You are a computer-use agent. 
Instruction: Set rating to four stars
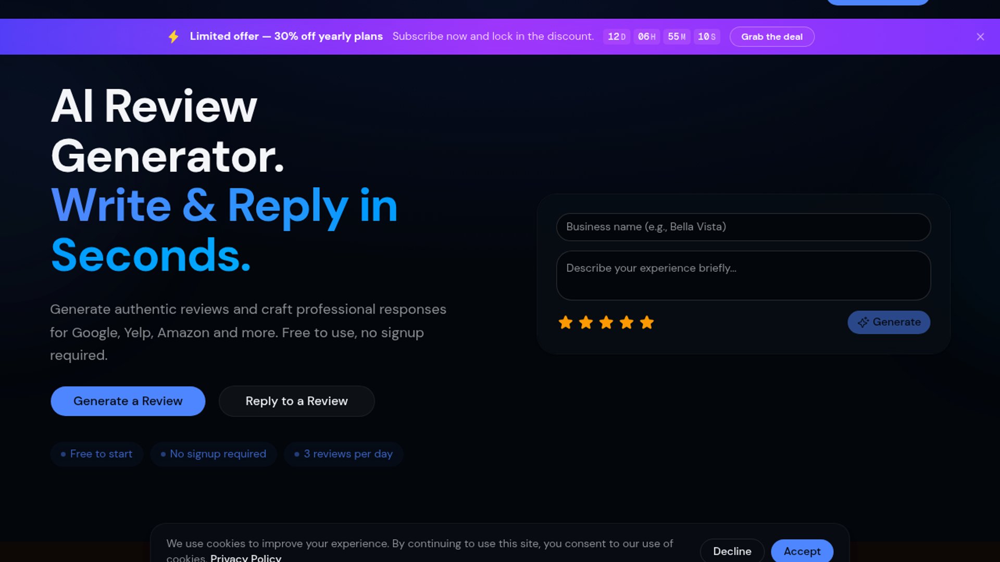626,323
